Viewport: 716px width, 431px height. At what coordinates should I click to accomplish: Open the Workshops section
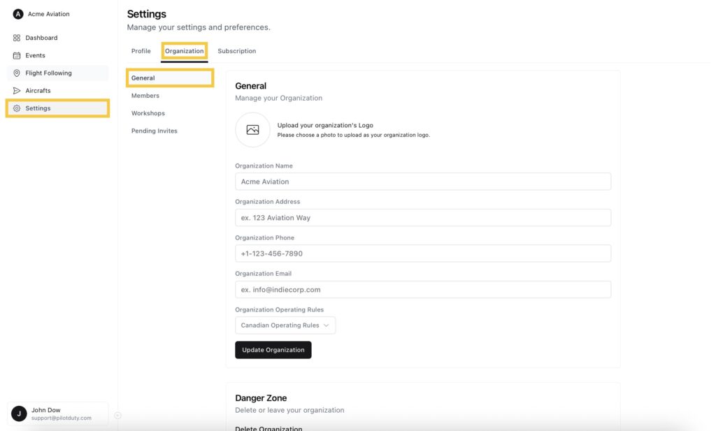[148, 112]
